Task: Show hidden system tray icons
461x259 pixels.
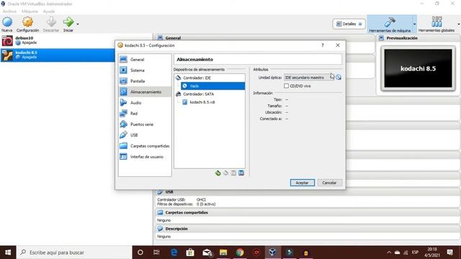Action: coord(389,253)
